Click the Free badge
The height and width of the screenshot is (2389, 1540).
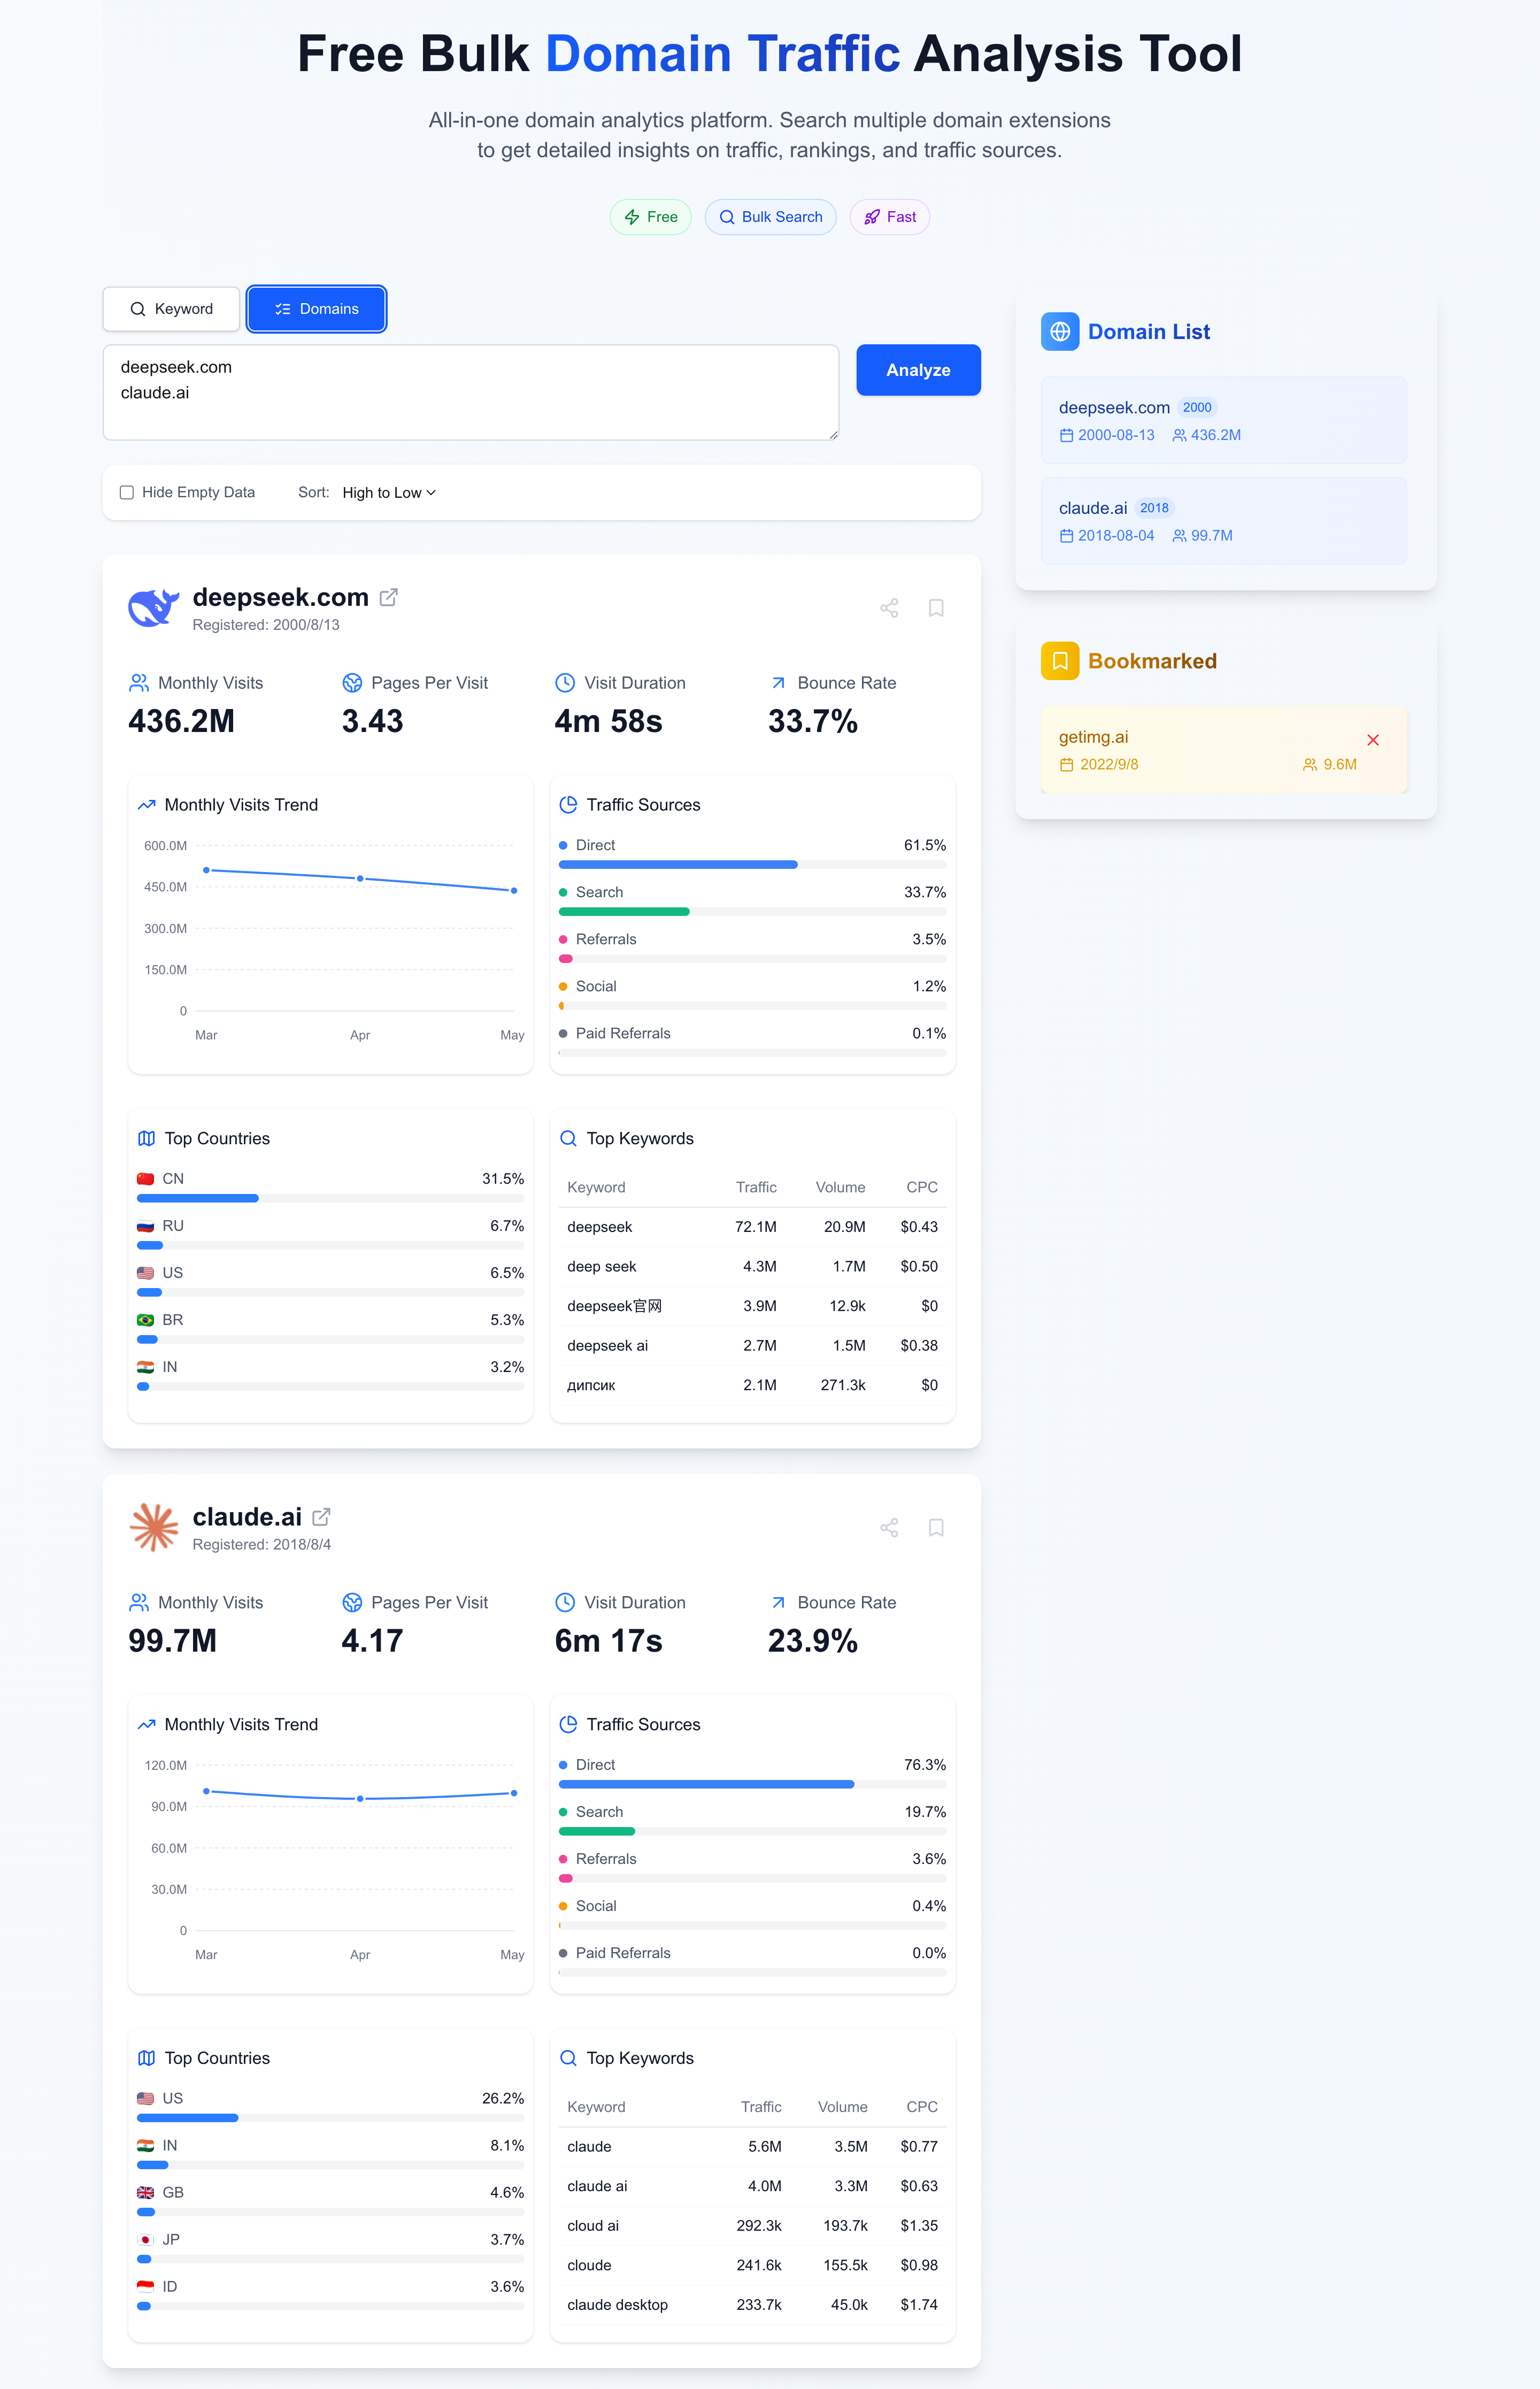(x=650, y=217)
